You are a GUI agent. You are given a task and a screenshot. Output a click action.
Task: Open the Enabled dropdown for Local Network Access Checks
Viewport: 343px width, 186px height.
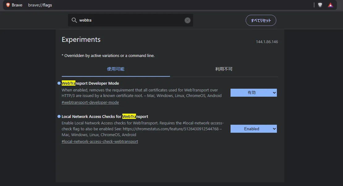pyautogui.click(x=253, y=129)
